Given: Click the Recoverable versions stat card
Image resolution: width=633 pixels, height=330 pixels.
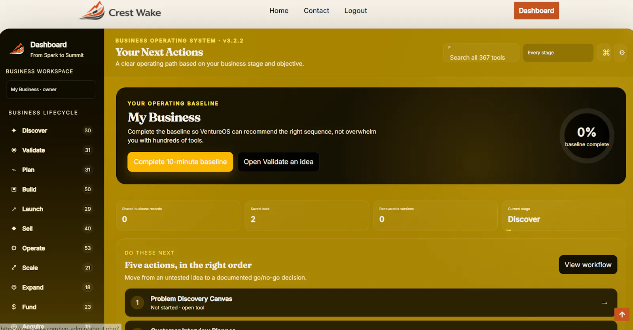Looking at the screenshot, I should click(435, 215).
